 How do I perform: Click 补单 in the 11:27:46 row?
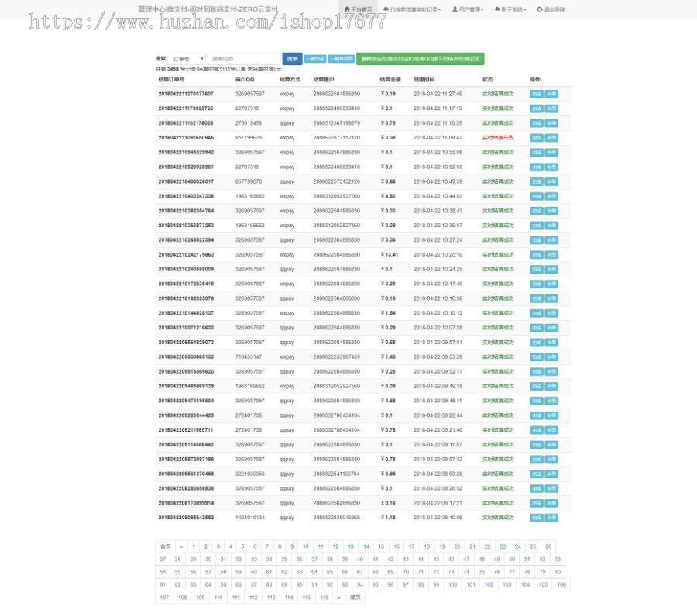click(551, 94)
